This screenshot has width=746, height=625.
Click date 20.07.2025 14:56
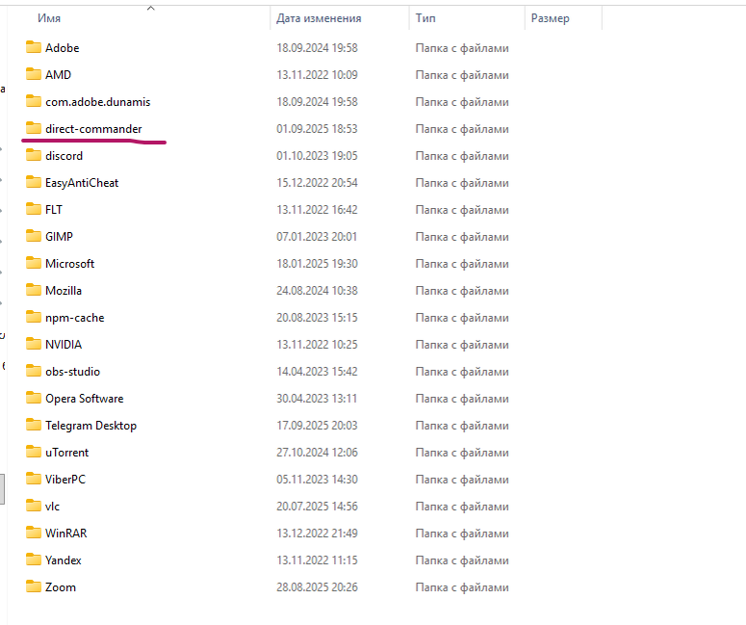click(317, 507)
